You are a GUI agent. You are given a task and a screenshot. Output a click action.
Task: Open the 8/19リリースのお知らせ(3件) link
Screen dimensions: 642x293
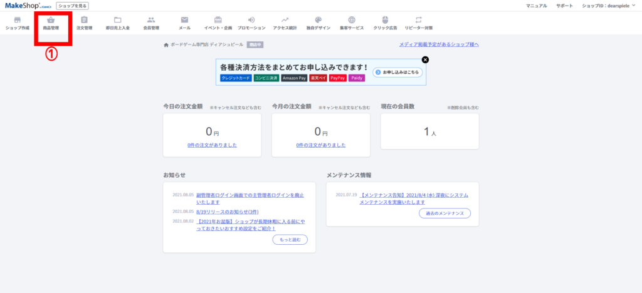(x=227, y=212)
